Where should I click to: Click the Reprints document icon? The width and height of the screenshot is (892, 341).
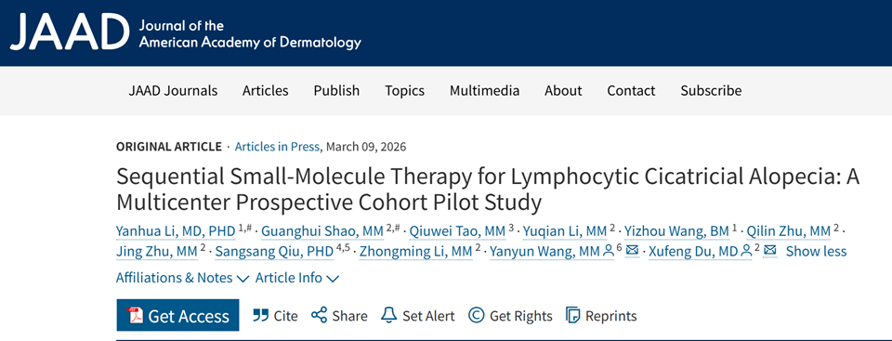573,315
